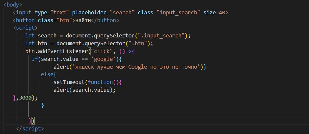Click the setTimeout call

69,82
